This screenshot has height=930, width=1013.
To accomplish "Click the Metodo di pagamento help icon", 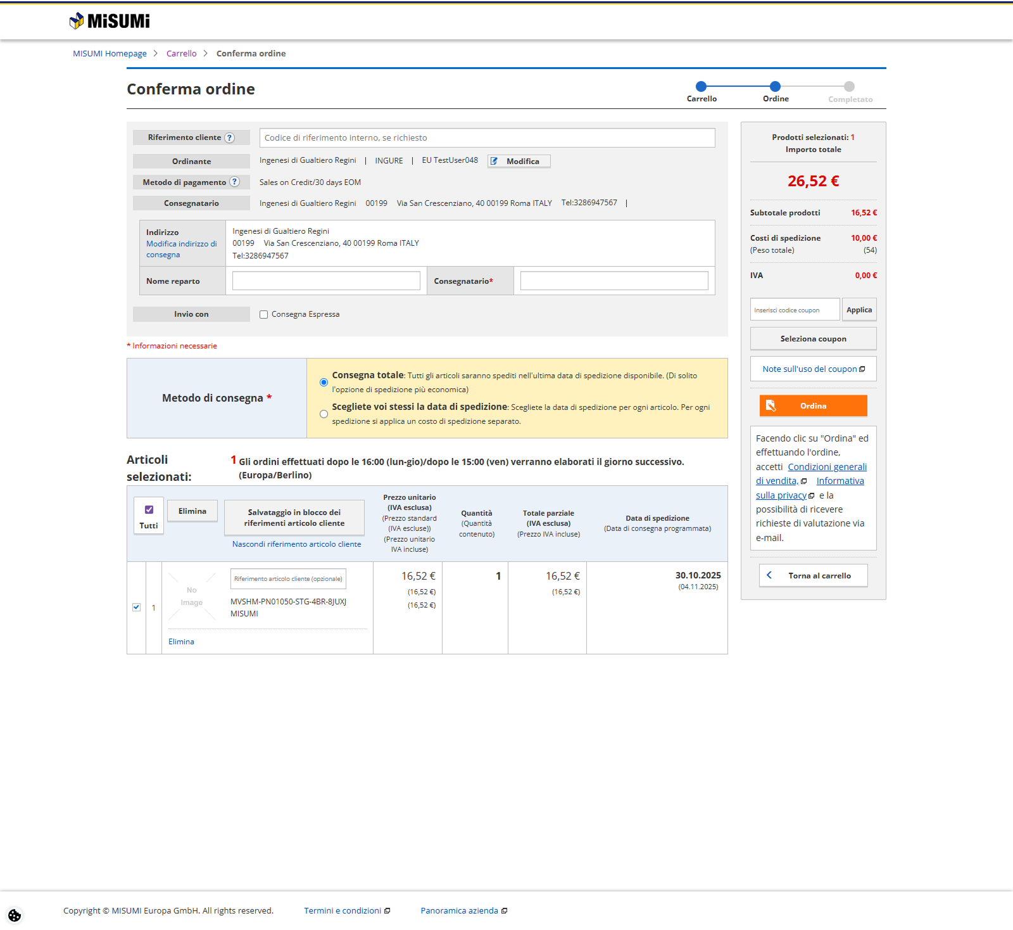I will pos(234,182).
